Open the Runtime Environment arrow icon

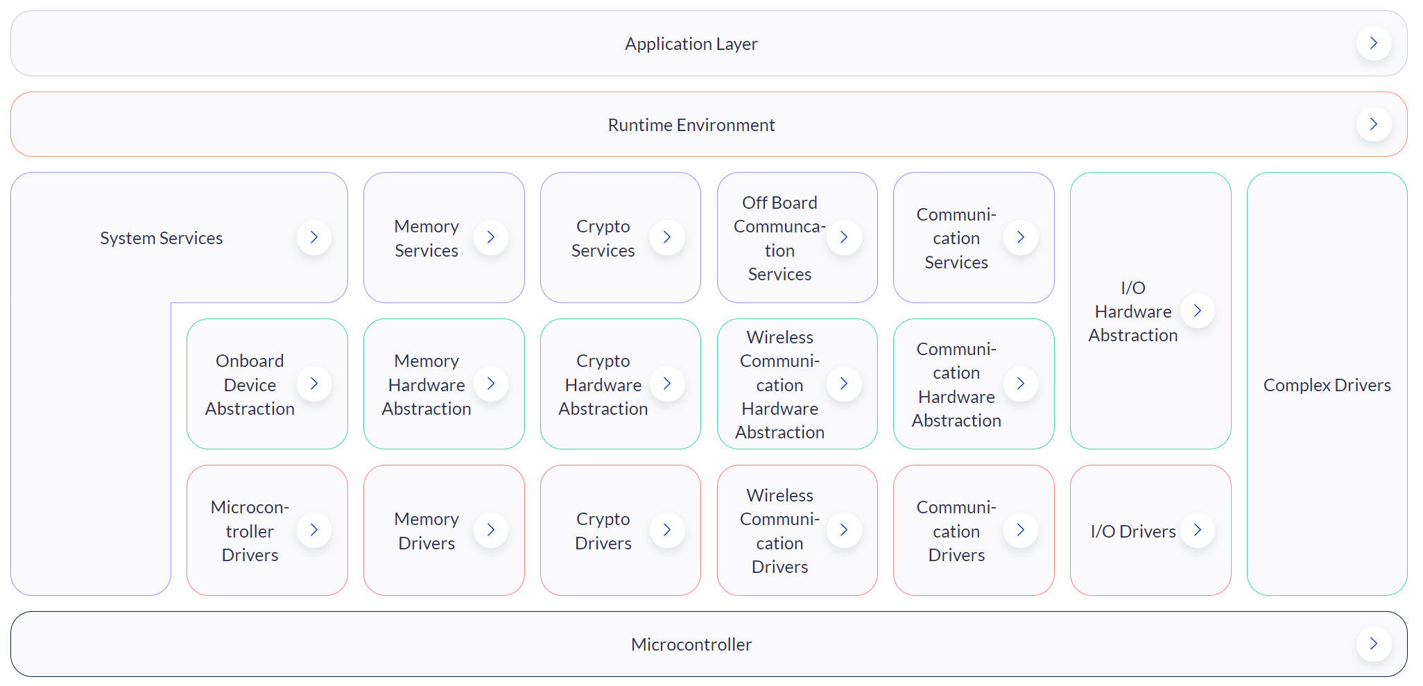click(1373, 124)
